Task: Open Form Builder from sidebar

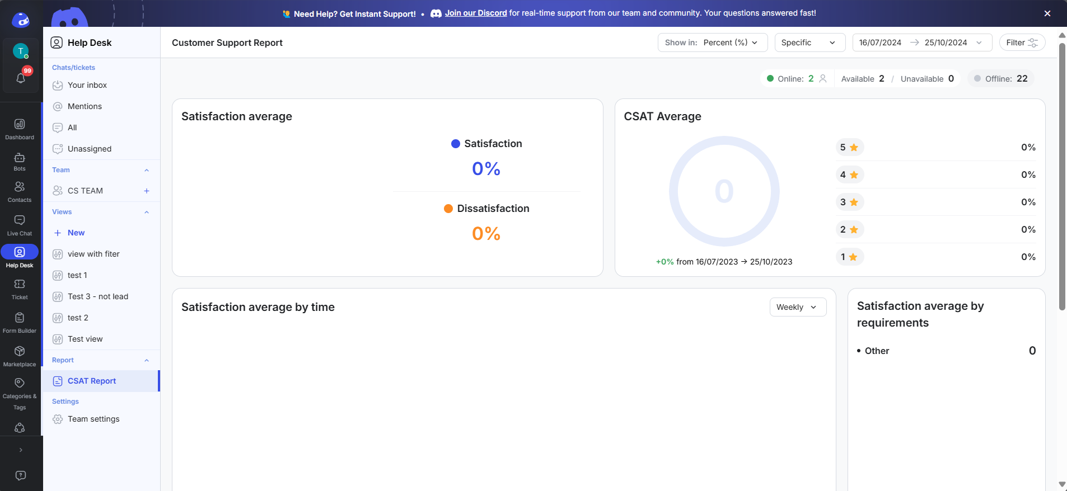Action: [20, 318]
